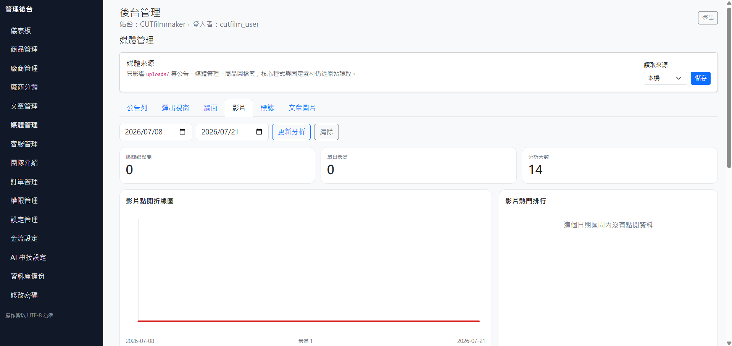Click the 這個日期區間內沒有點閱資料 message
The width and height of the screenshot is (732, 346).
point(608,225)
